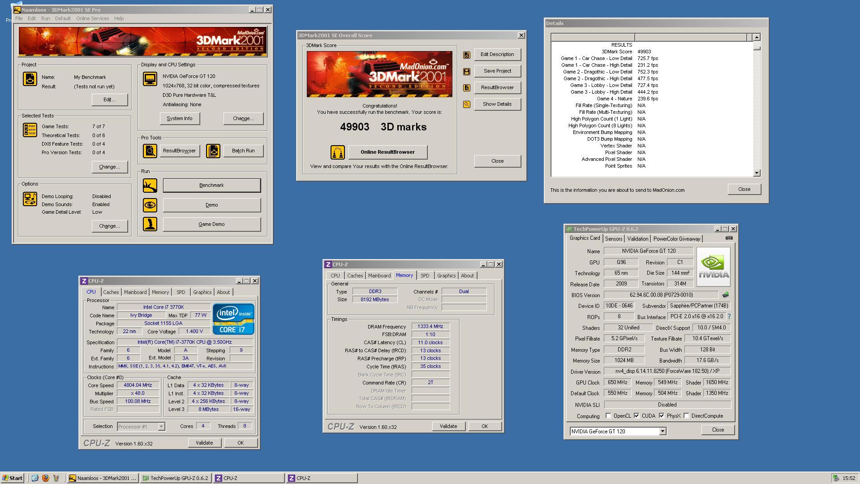The width and height of the screenshot is (860, 484).
Task: Click the Save Project button
Action: 497,71
